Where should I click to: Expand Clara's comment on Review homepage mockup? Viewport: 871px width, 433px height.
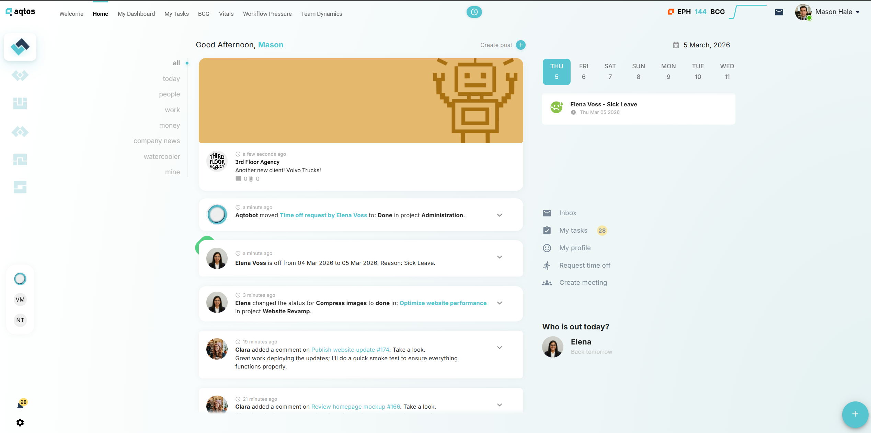500,405
